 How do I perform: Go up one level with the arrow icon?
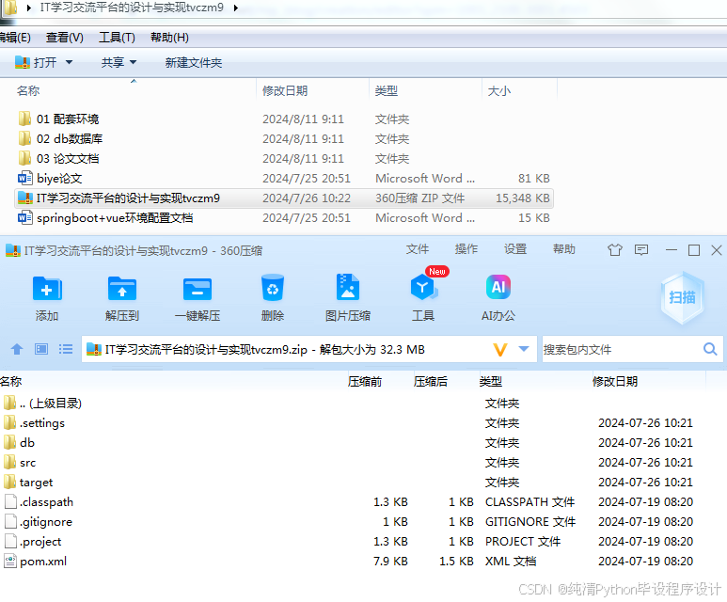[17, 349]
